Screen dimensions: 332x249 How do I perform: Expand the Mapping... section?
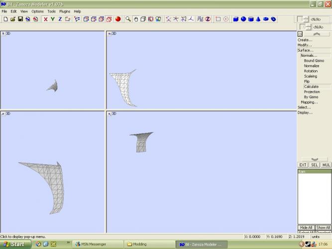tap(309, 102)
